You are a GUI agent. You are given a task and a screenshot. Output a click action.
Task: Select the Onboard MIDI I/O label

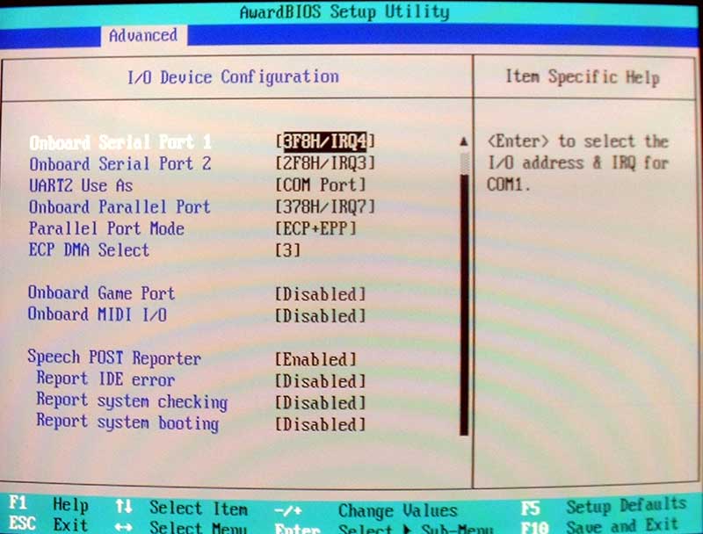pos(98,314)
